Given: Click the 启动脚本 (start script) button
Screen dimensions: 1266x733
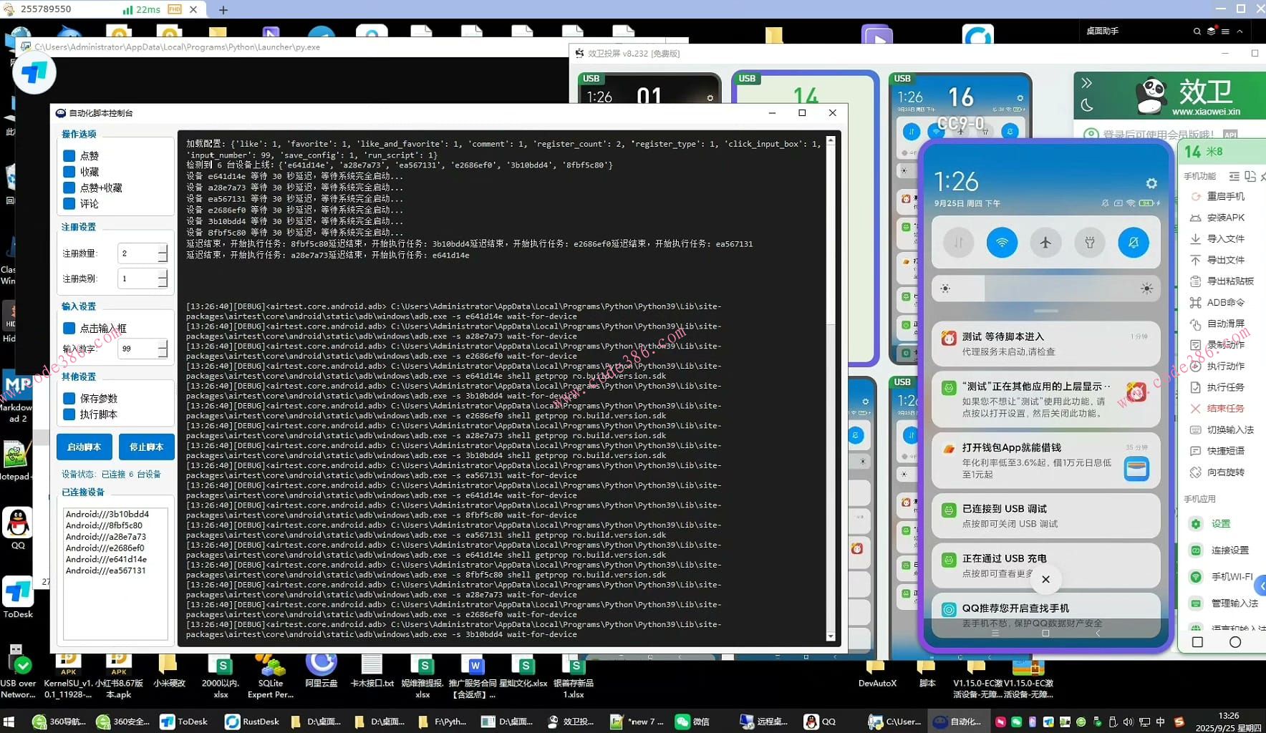Looking at the screenshot, I should click(x=84, y=447).
